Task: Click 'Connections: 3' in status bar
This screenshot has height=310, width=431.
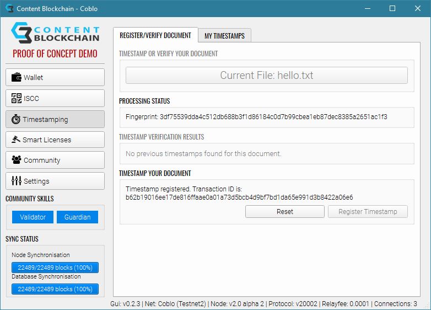Action: [396, 304]
